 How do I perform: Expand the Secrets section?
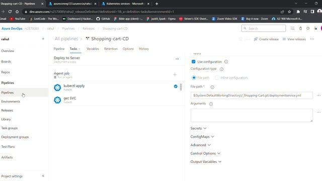[198, 128]
